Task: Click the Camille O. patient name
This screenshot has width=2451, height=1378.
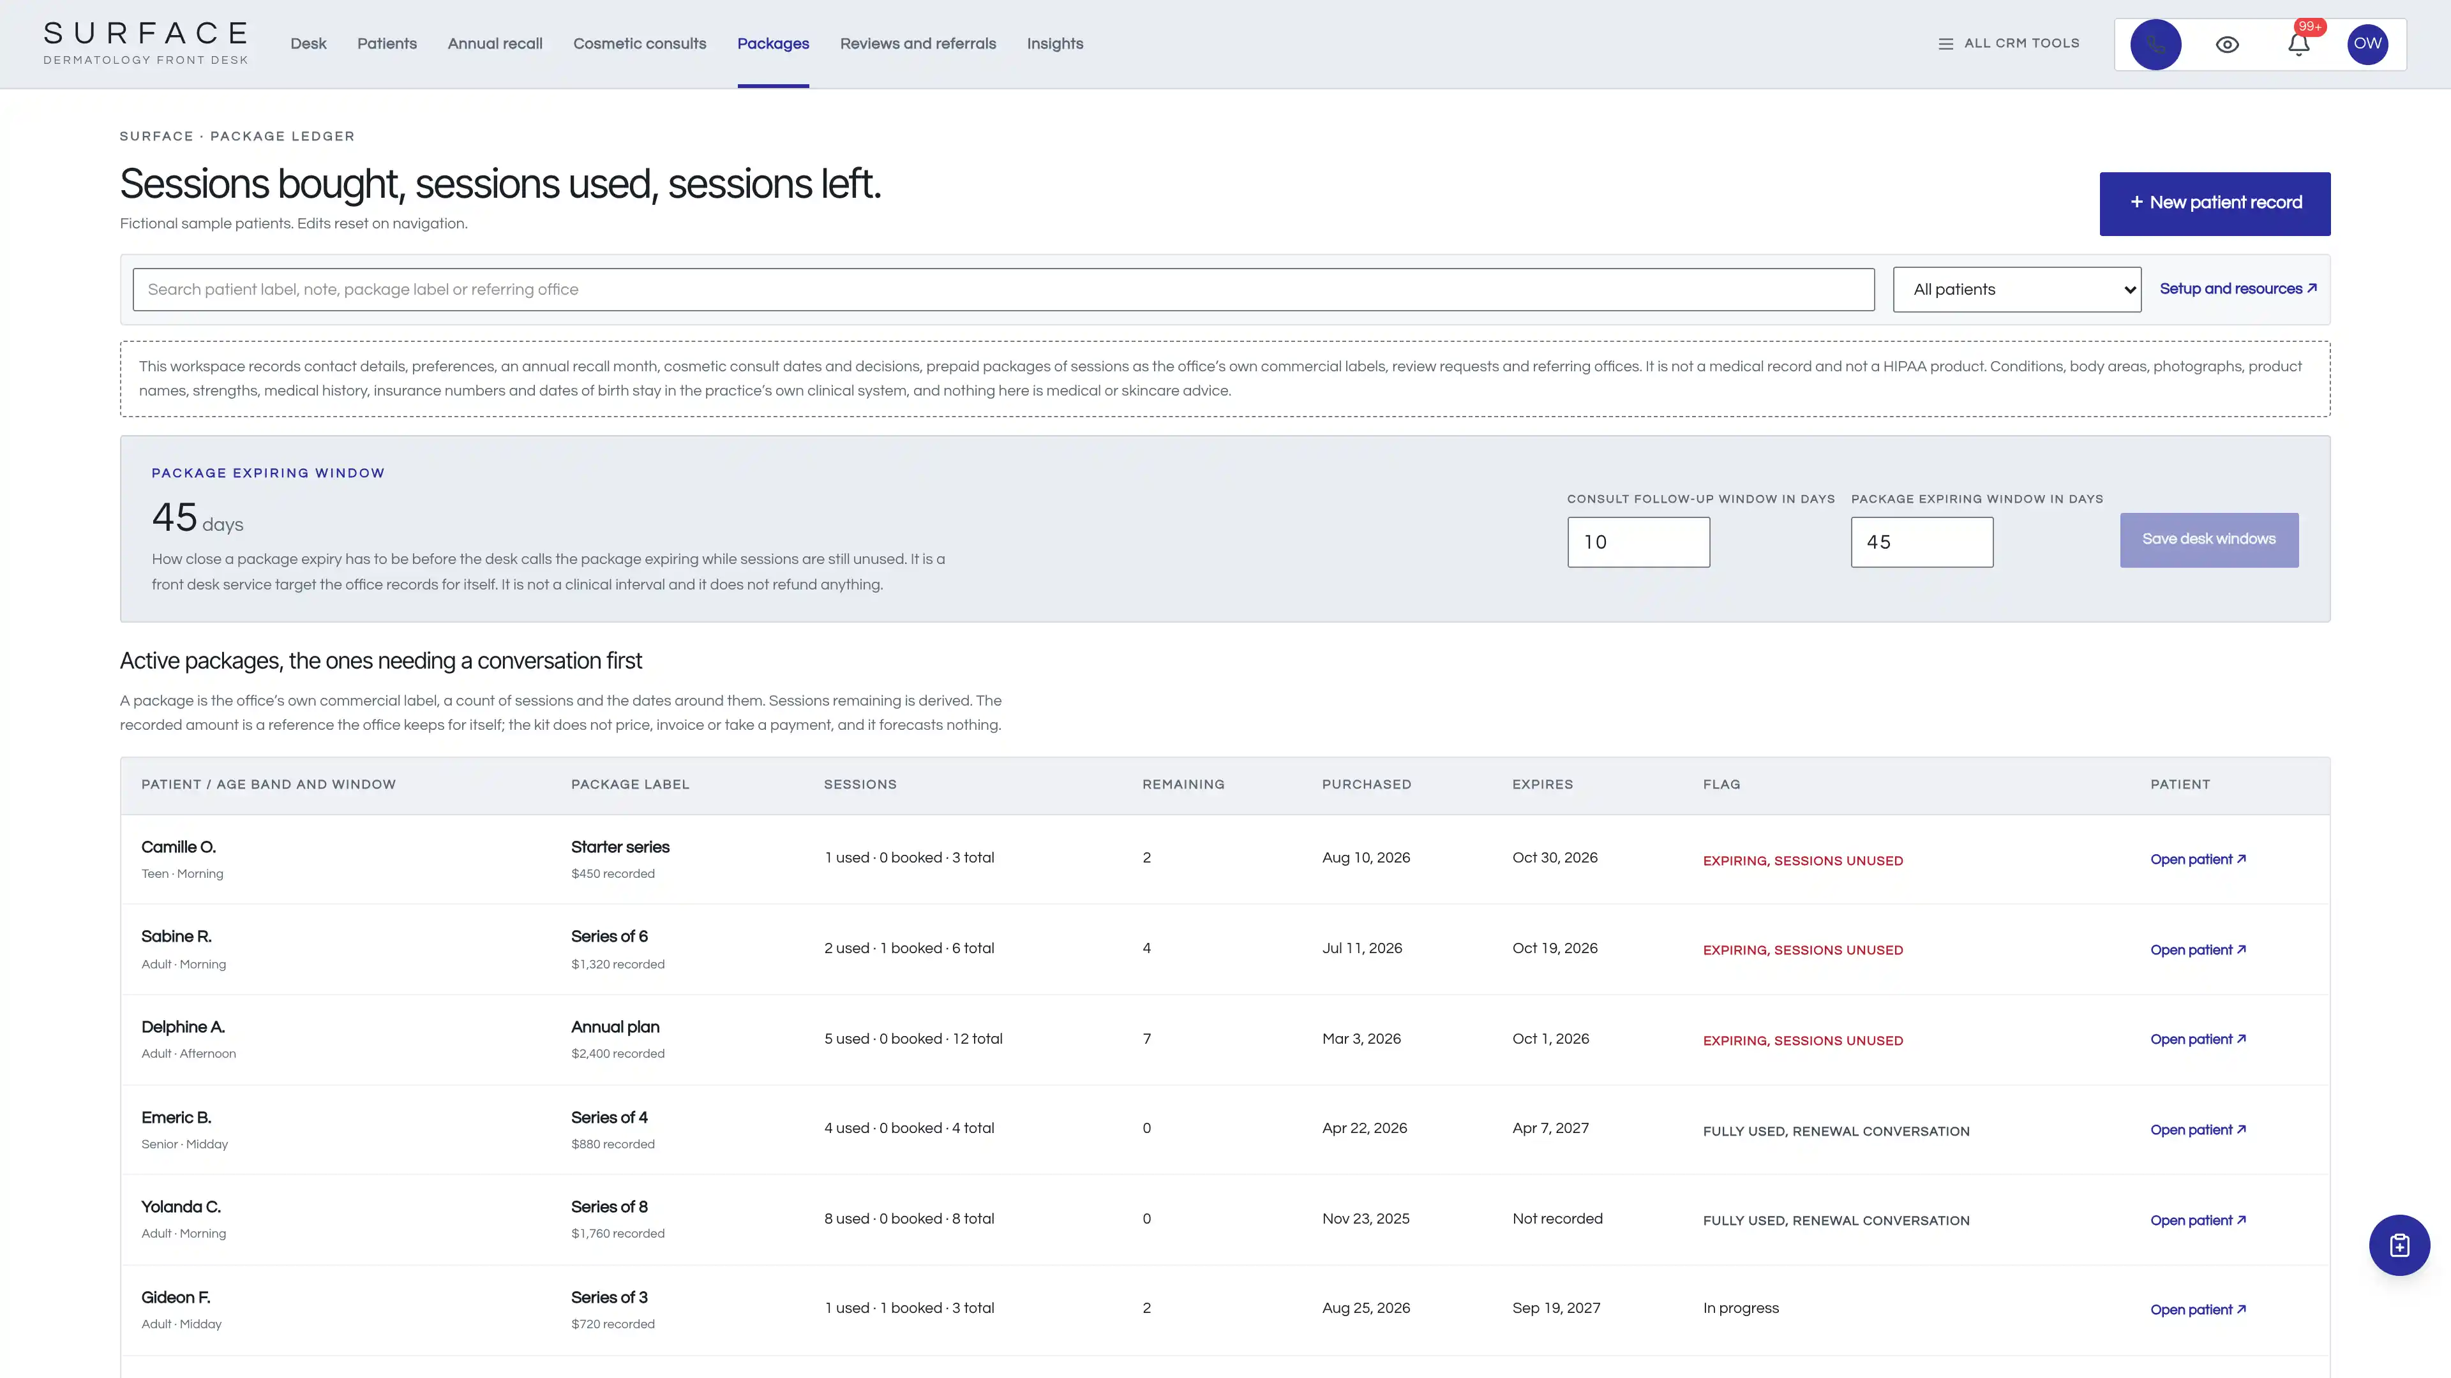Action: (178, 847)
